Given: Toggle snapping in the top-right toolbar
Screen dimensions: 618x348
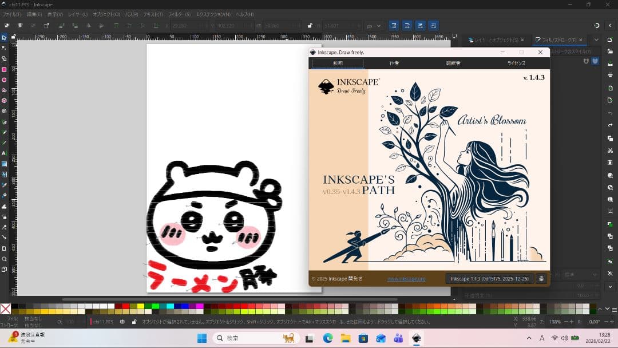Looking at the screenshot, I should click(x=596, y=25).
